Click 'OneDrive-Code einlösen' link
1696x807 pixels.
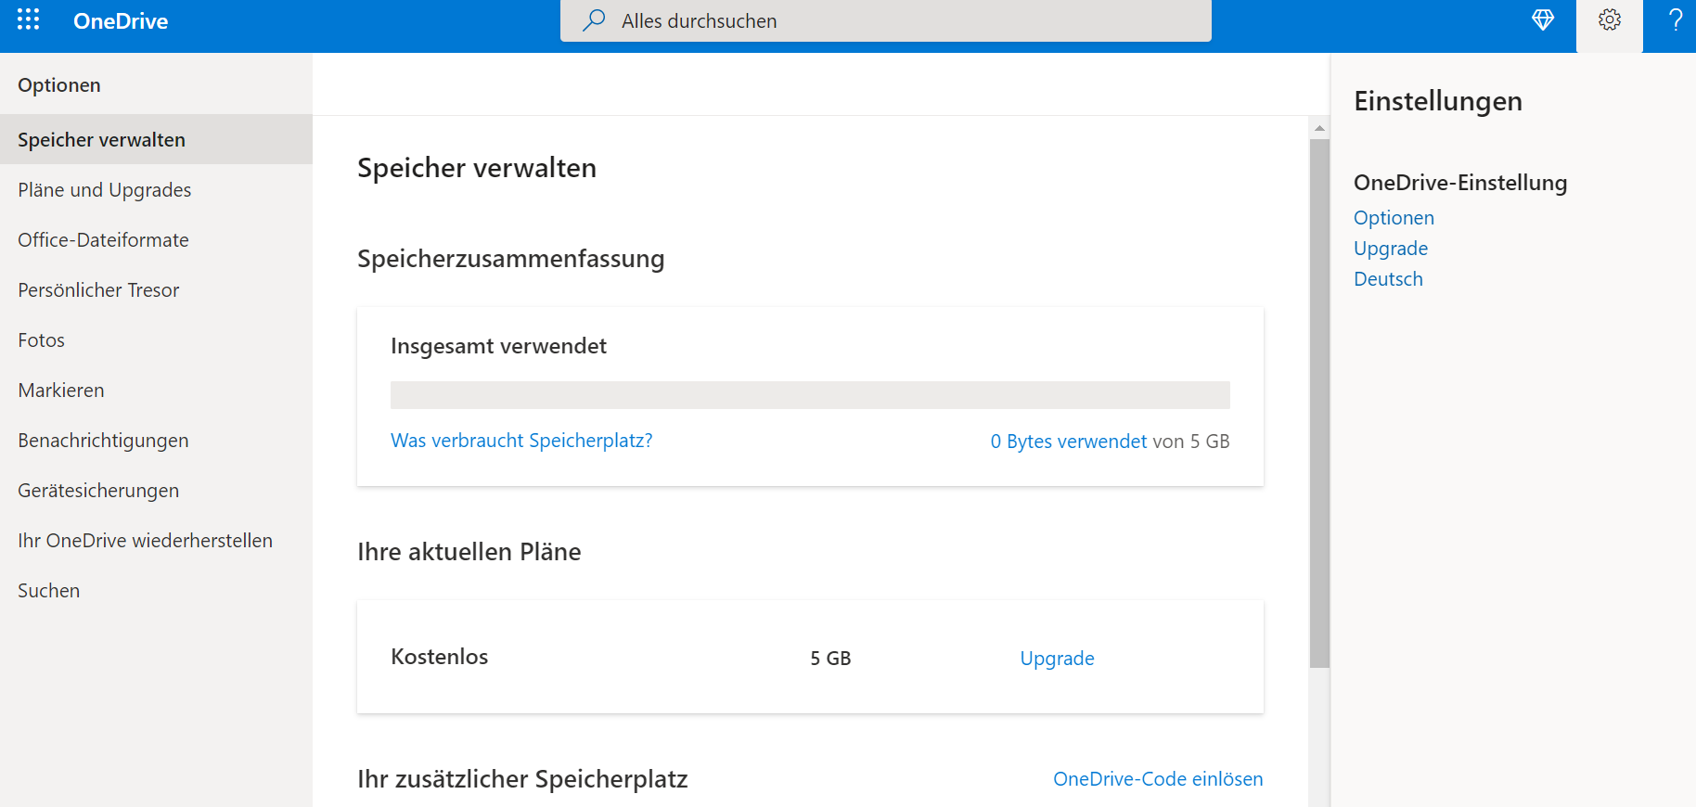1158,779
